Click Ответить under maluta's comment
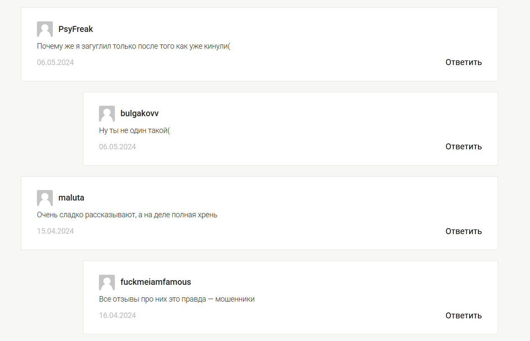Screen dimensions: 530x341 464,232
